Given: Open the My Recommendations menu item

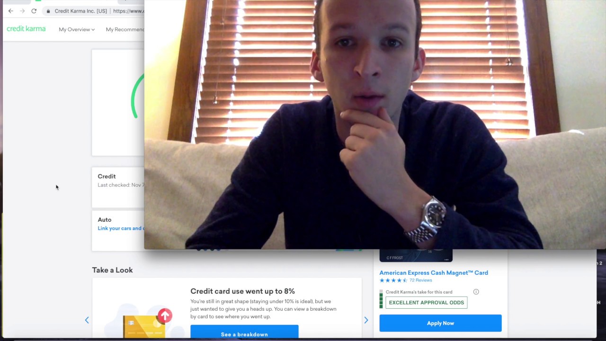Looking at the screenshot, I should click(x=125, y=29).
